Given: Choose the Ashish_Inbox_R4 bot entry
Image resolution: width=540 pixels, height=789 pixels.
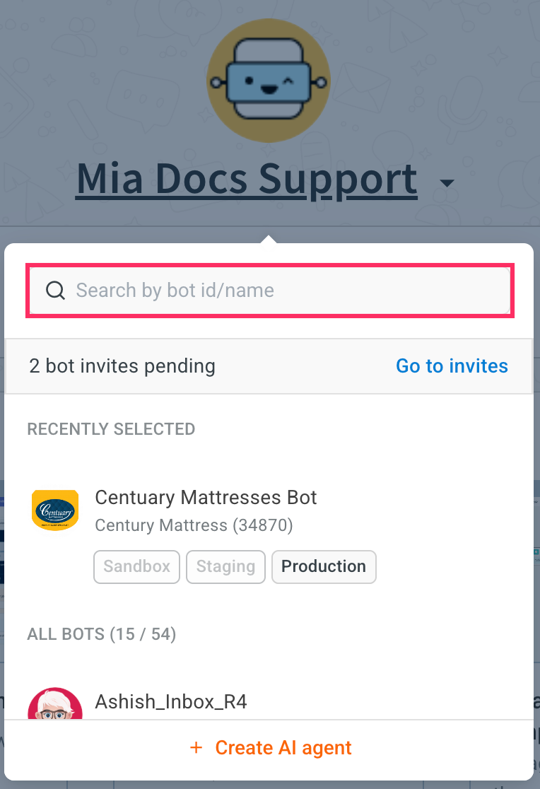Looking at the screenshot, I should pyautogui.click(x=171, y=701).
